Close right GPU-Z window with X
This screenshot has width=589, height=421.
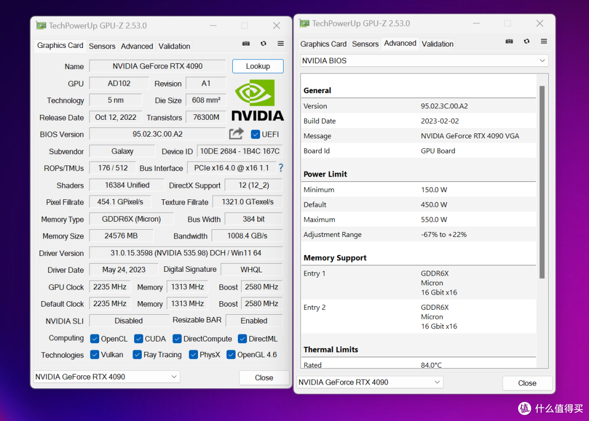point(540,23)
